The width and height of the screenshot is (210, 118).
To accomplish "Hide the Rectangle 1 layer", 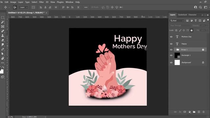I will 171,55.
